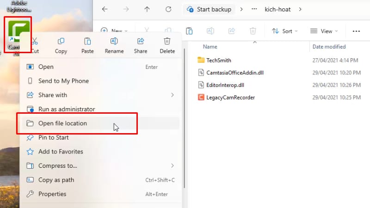Open the New dropdown in Explorer toolbar
This screenshot has height=208, width=370.
[x=114, y=31]
